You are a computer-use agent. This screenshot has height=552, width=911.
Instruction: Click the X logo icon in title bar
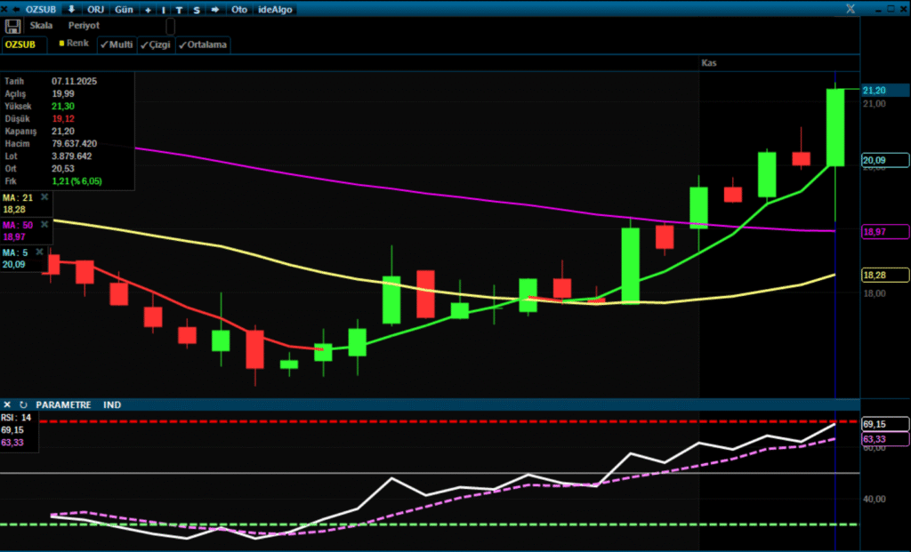click(x=851, y=9)
